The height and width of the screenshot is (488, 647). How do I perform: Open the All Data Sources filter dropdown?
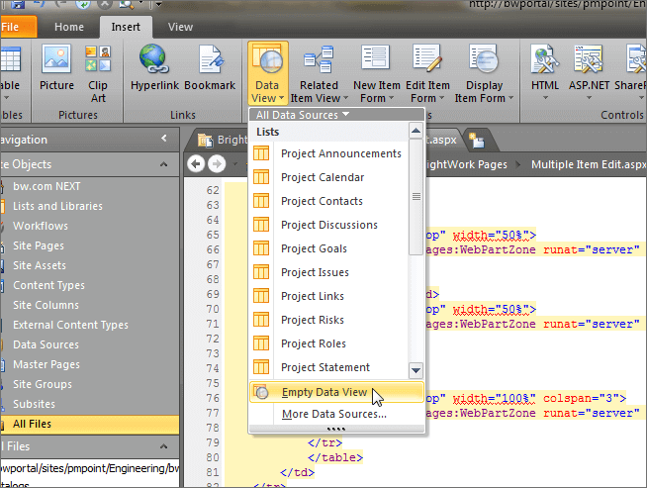coord(303,115)
